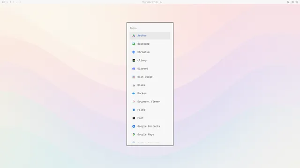Focus the Apps search field

(x=150, y=28)
